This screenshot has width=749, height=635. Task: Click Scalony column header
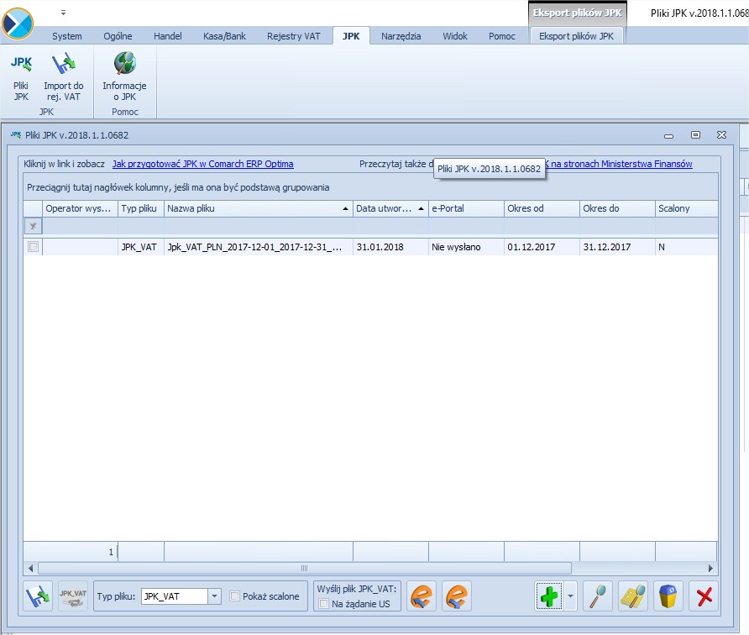(686, 208)
